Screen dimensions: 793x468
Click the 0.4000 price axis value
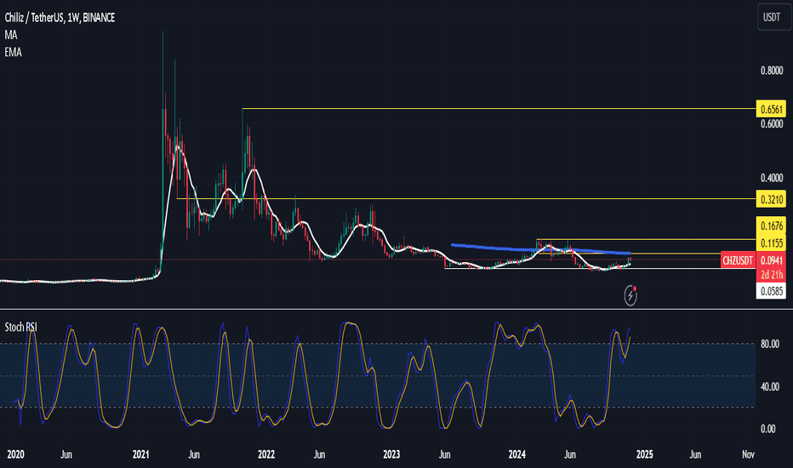772,178
